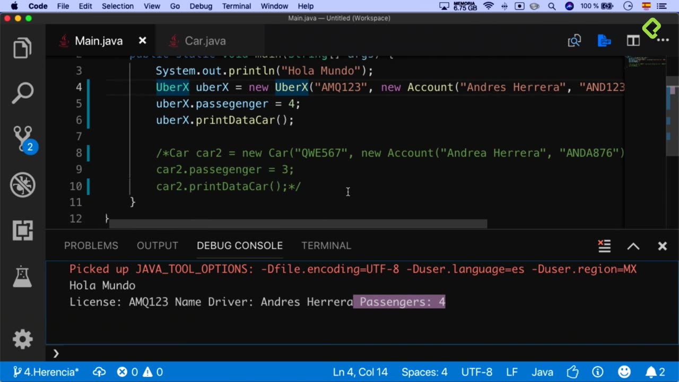Open the Search view in activity bar
The image size is (679, 382).
pyautogui.click(x=22, y=93)
